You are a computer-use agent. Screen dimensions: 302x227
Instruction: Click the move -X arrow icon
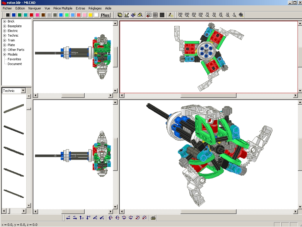click(68, 218)
